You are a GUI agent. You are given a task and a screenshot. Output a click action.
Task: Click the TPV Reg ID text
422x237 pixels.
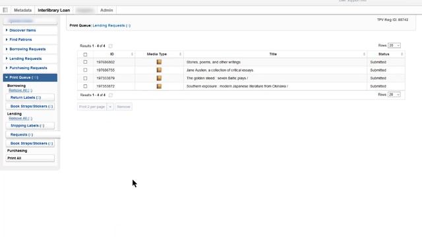tap(392, 20)
